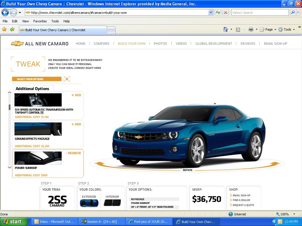
Task: Click the options list scroll down arrow
Action: pos(9,167)
